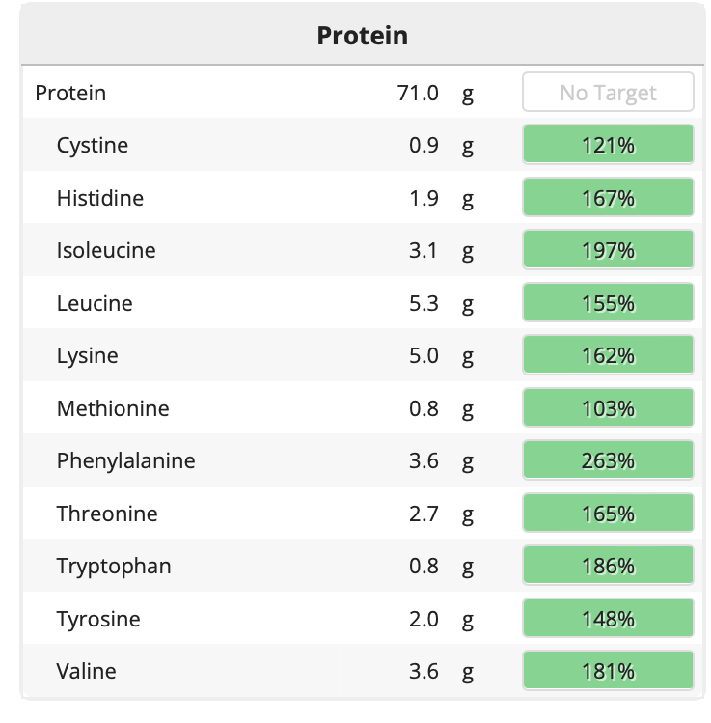This screenshot has width=711, height=723.
Task: Click the Isoleucine 197% target bar
Action: pos(608,251)
